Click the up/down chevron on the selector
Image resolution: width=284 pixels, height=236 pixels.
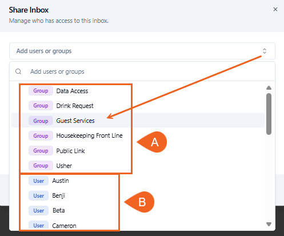coord(265,51)
